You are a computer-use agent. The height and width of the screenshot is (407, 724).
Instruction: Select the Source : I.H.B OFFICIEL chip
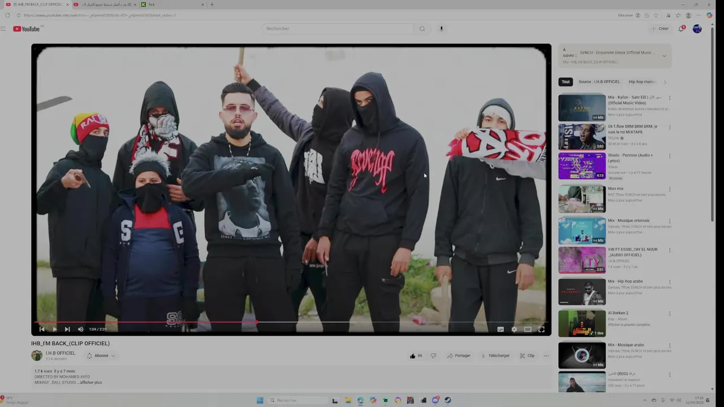point(599,82)
